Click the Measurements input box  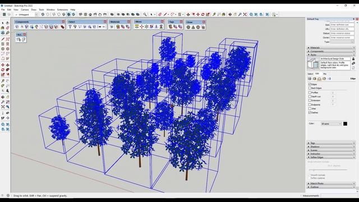[339, 196]
